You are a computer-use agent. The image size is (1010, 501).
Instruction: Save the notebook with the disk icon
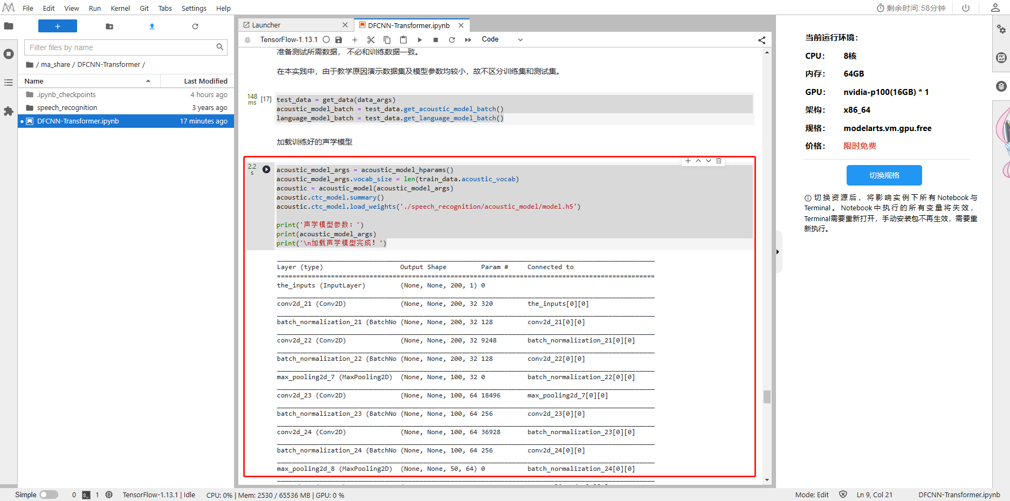pyautogui.click(x=339, y=39)
